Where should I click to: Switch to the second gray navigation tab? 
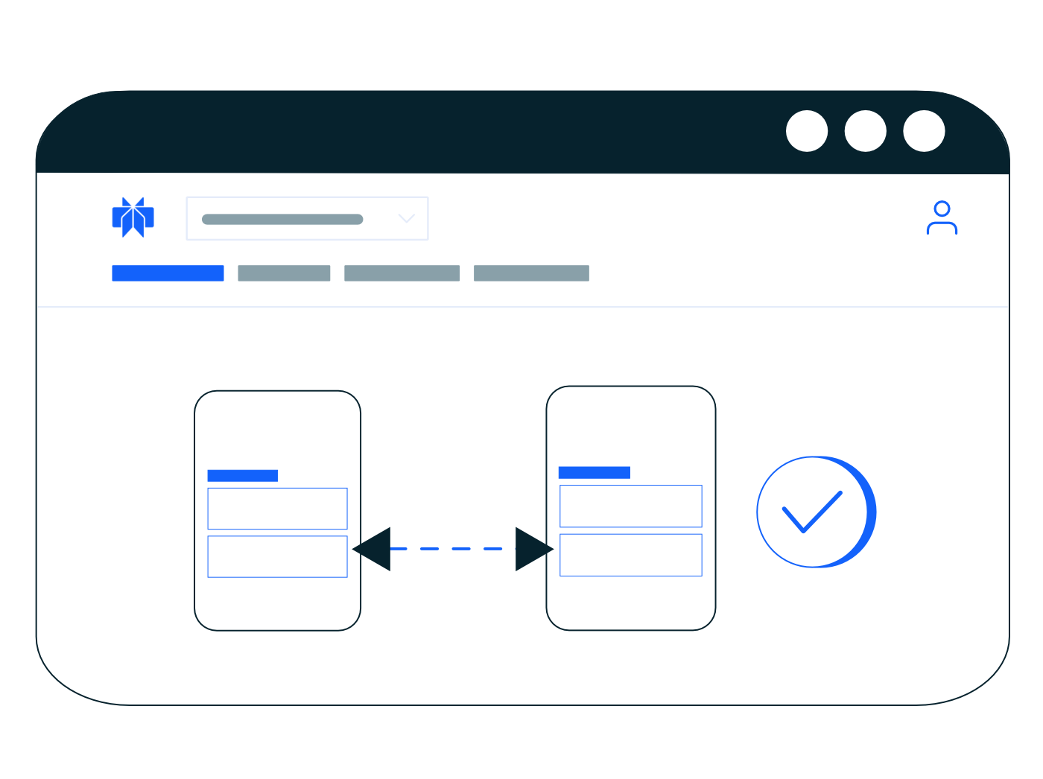point(284,273)
